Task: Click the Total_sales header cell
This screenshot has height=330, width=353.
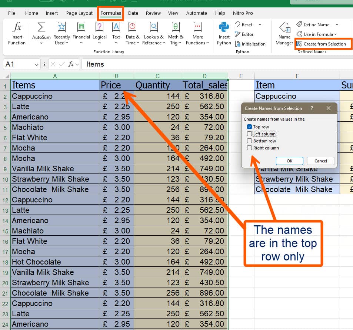Action: pos(204,85)
